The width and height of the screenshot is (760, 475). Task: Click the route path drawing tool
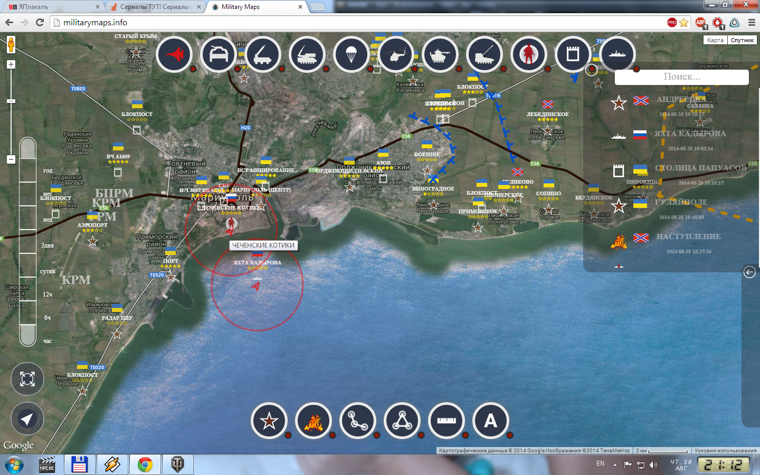tap(358, 421)
